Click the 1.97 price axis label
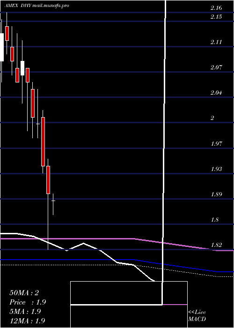234x328 pixels. (216, 144)
